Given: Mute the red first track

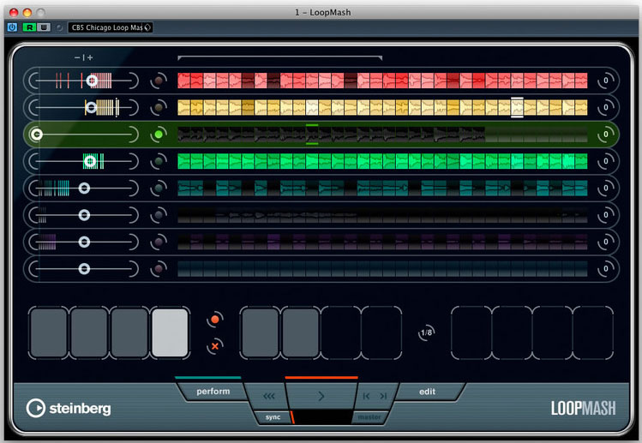Looking at the screenshot, I should tap(159, 81).
